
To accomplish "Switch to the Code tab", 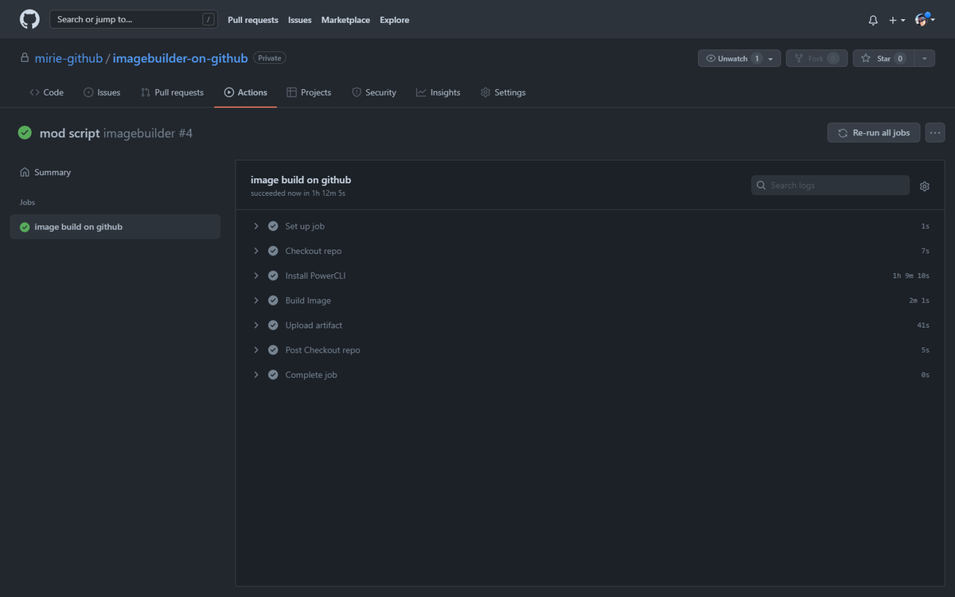I will coord(46,92).
